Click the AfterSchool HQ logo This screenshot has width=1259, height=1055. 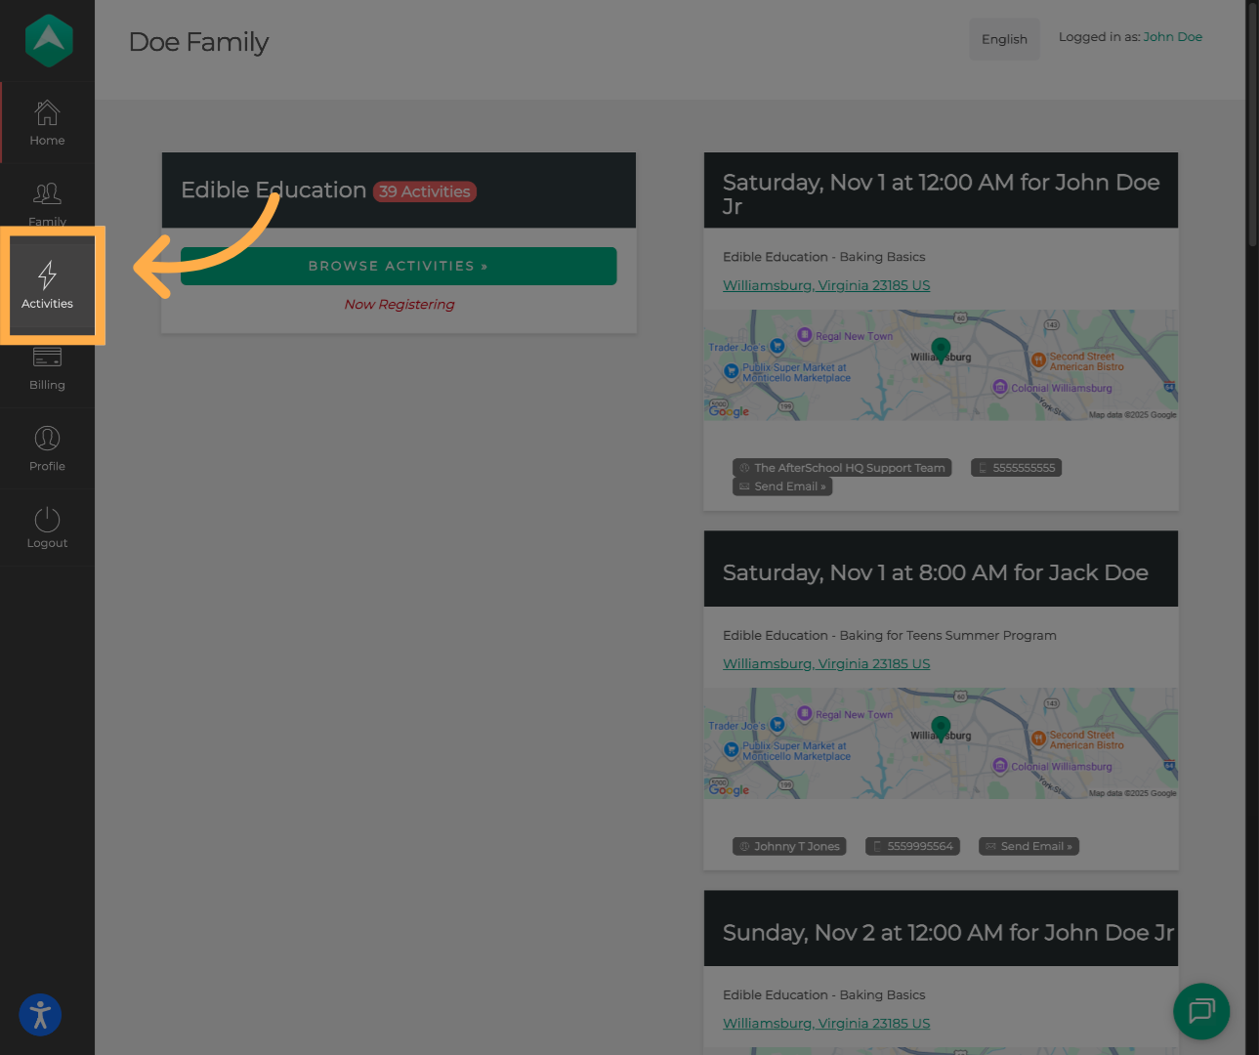(48, 40)
